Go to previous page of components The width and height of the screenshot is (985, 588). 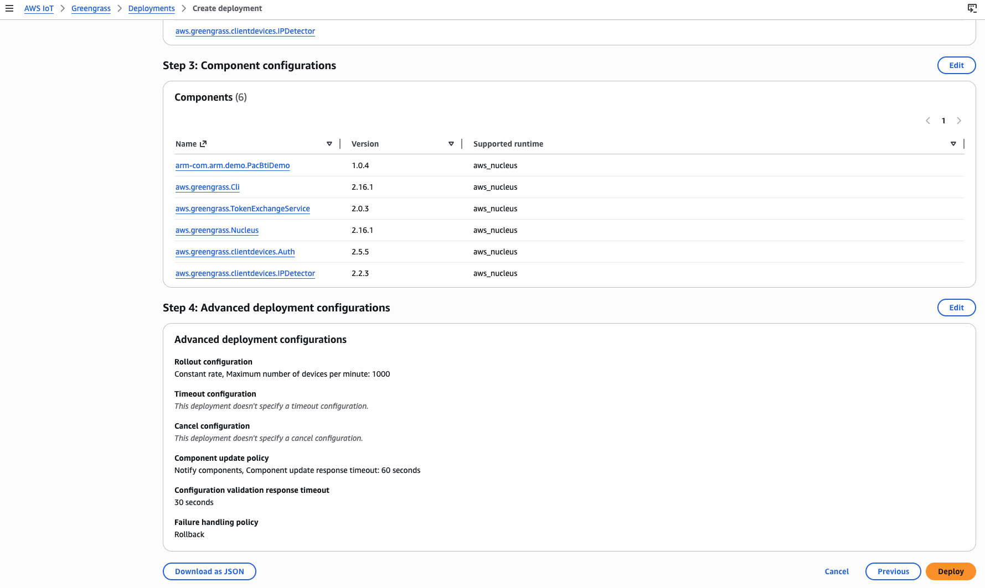[x=928, y=121]
